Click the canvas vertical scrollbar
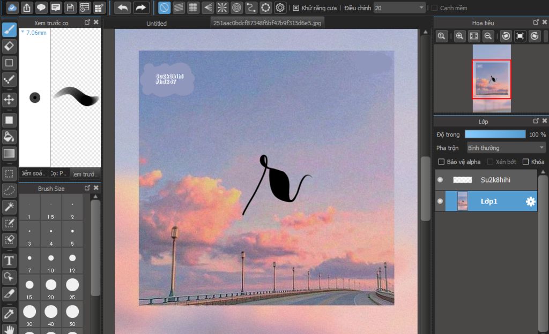Image resolution: width=549 pixels, height=334 pixels. click(x=425, y=188)
